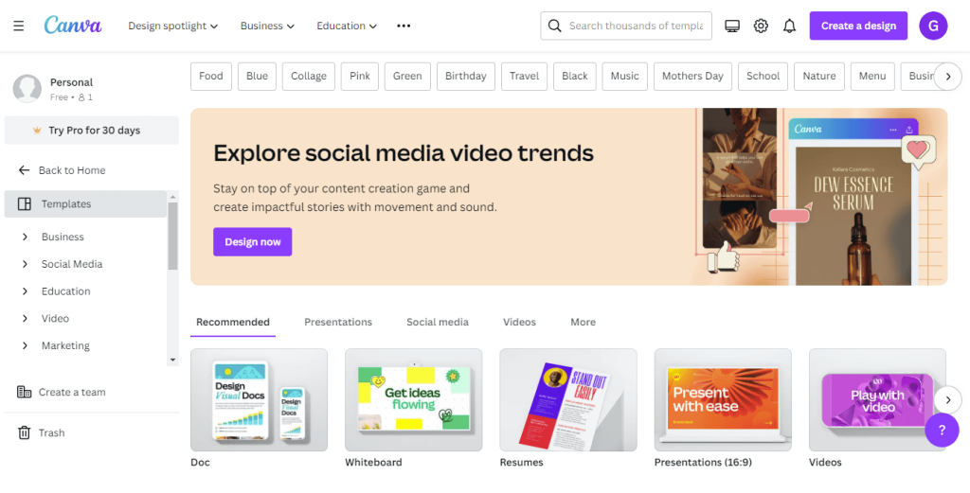Click Create a design button
This screenshot has width=970, height=493.
[x=858, y=26]
